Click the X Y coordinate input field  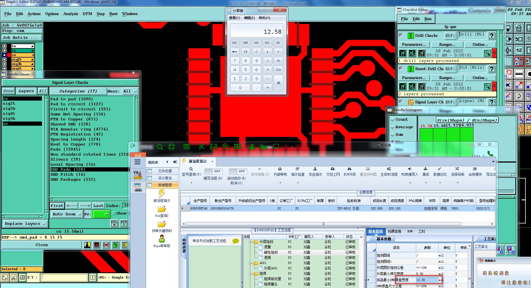coord(64,277)
